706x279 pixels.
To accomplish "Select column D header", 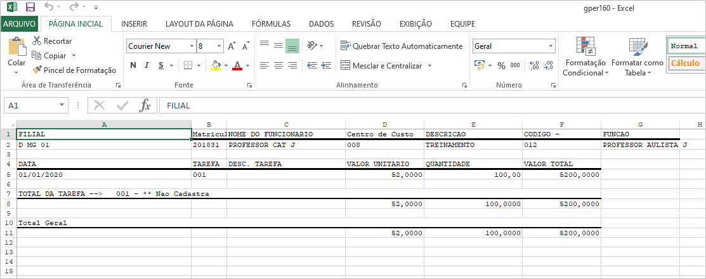I will pos(384,124).
